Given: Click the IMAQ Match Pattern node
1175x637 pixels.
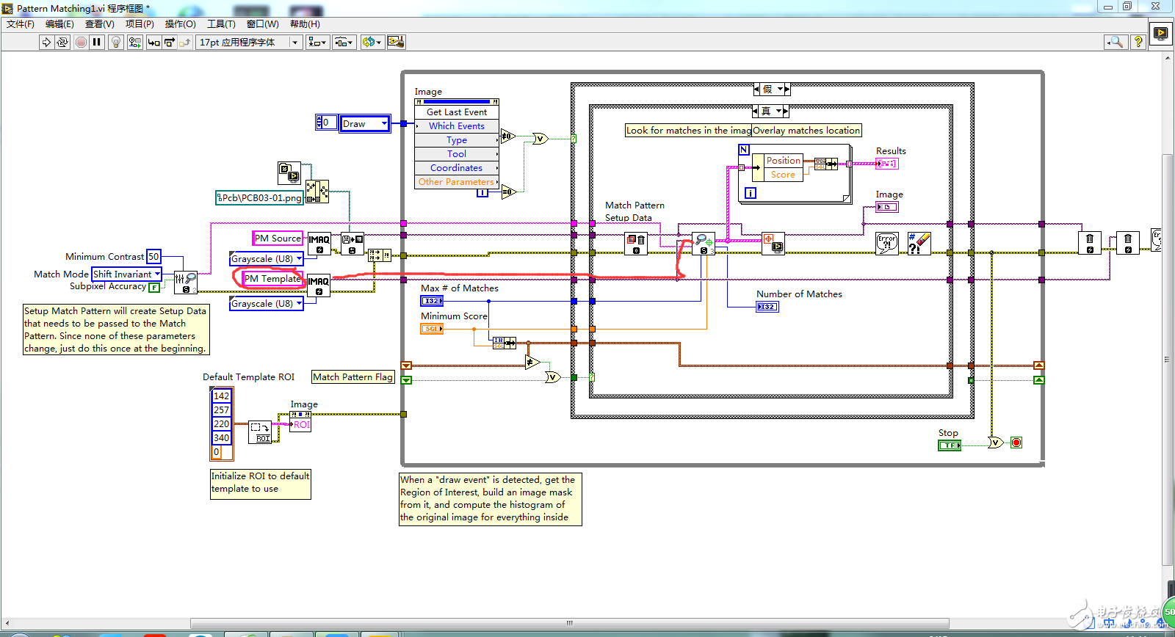Looking at the screenshot, I should click(704, 244).
